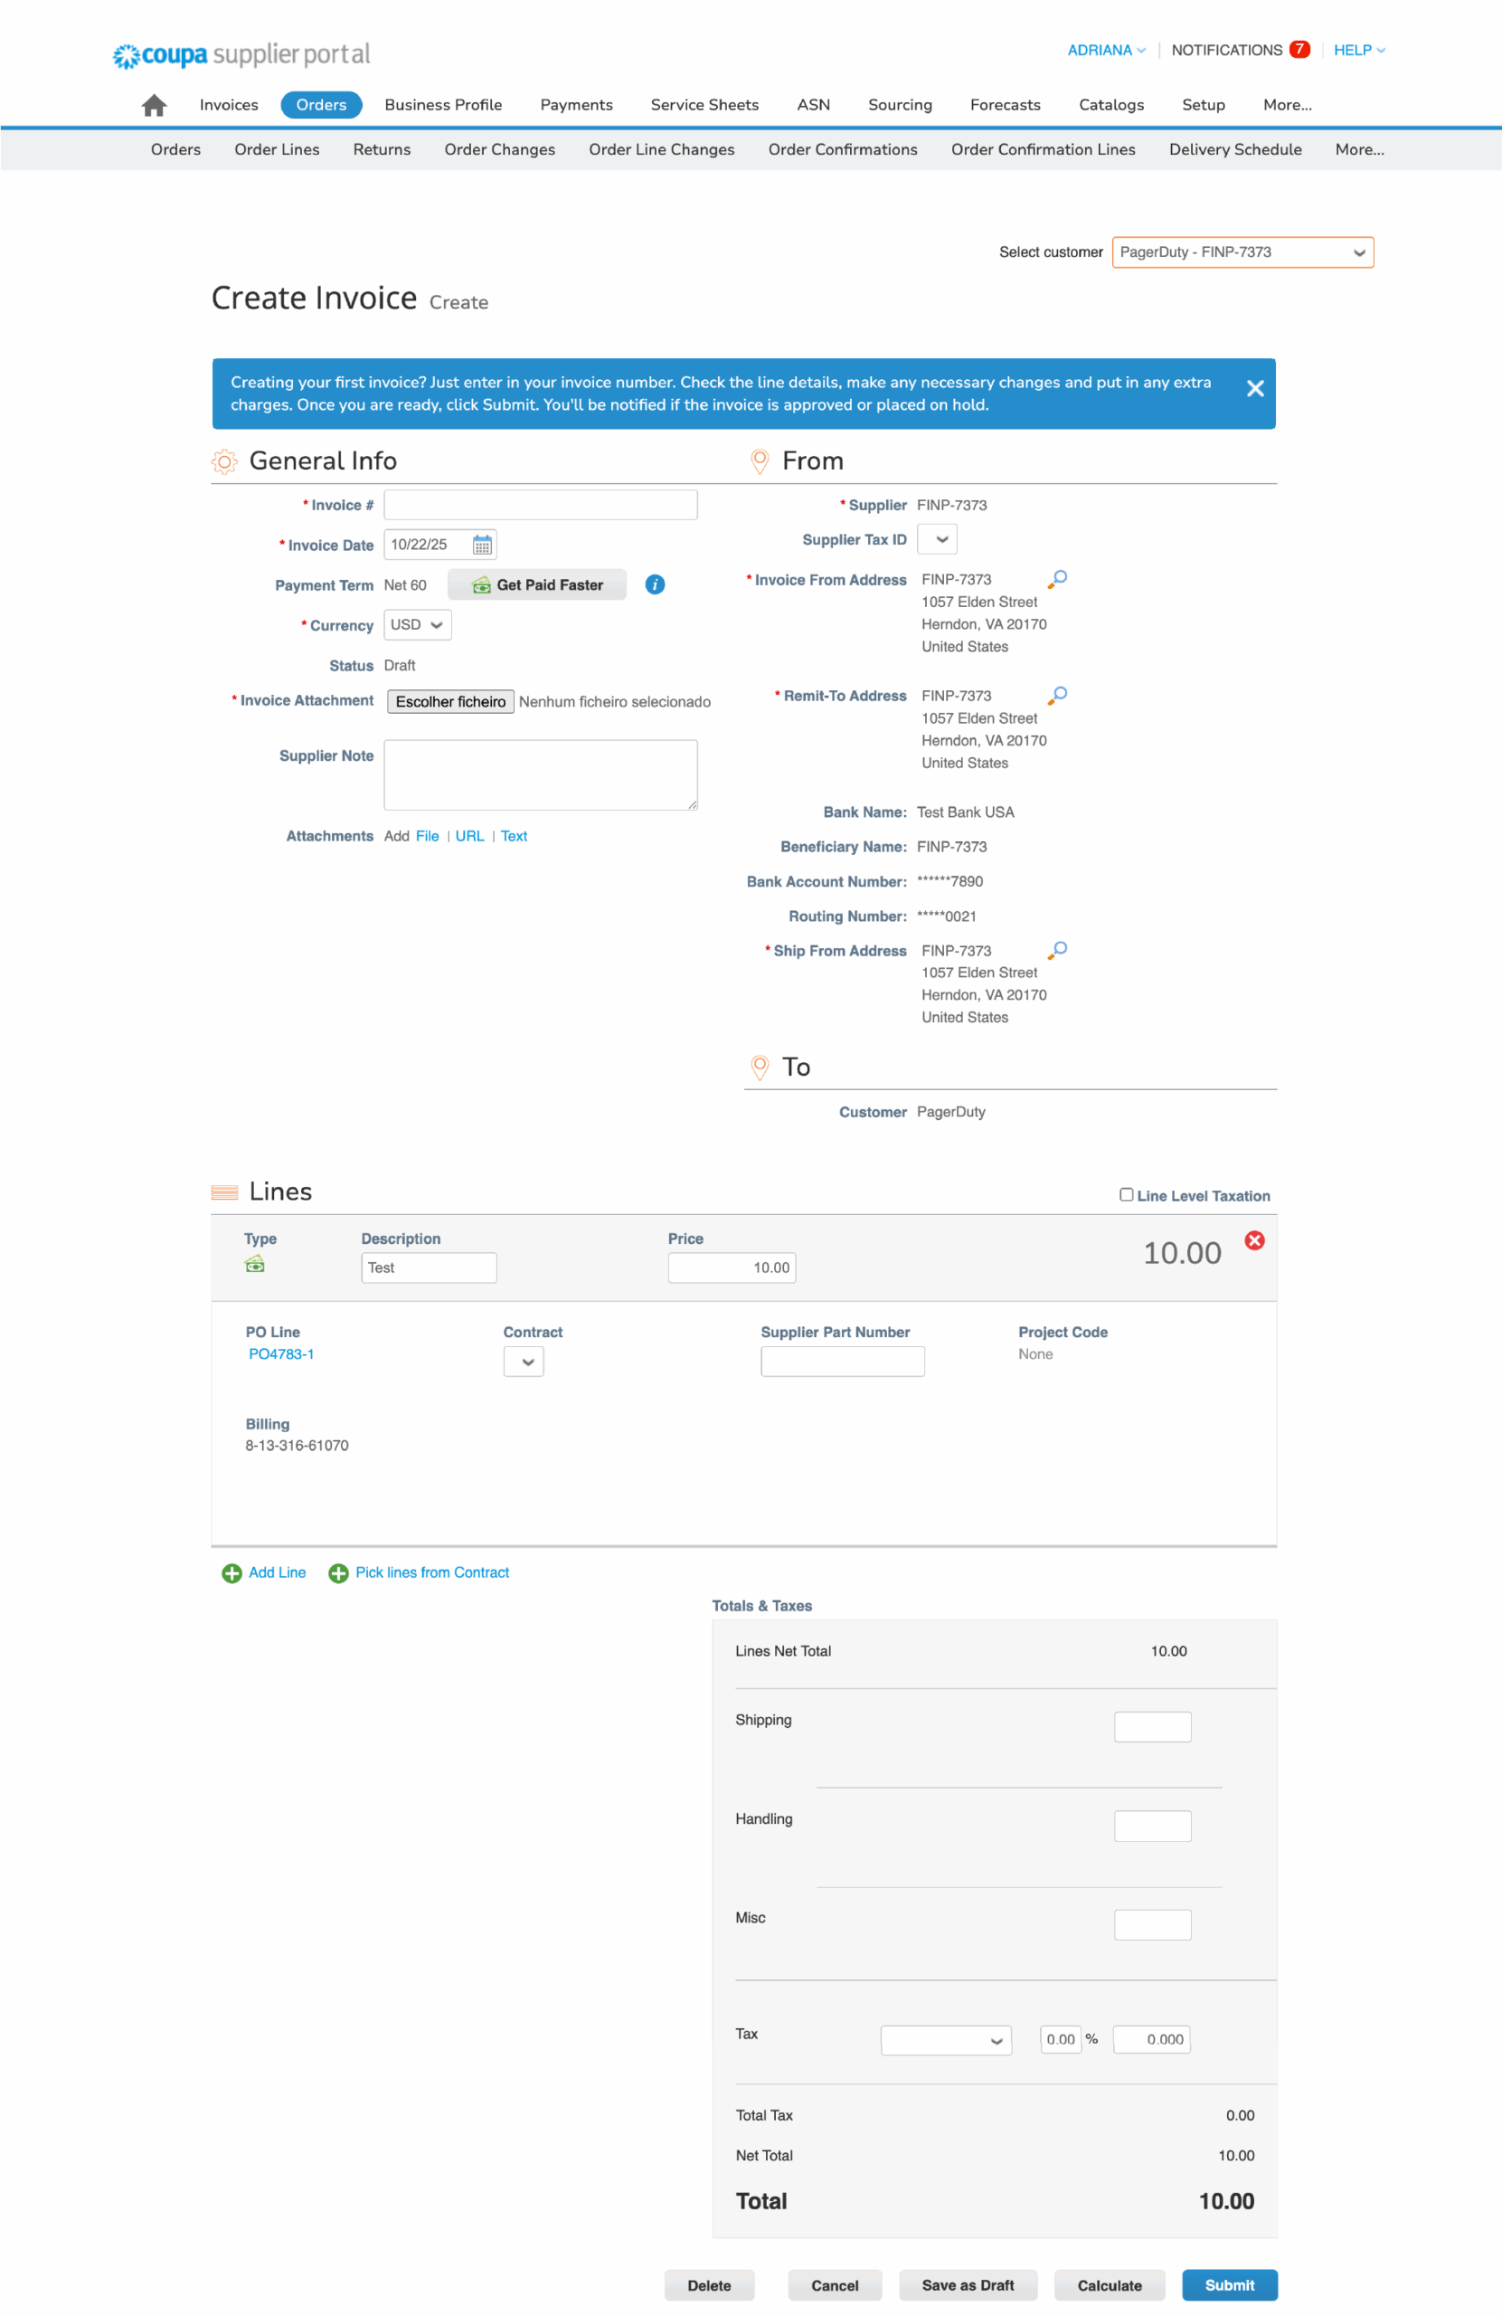Open the magnifier for Remit-To Address

(x=1056, y=694)
